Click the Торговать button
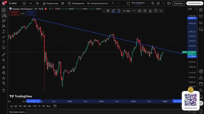The height and width of the screenshot is (114, 204). pos(178,3)
